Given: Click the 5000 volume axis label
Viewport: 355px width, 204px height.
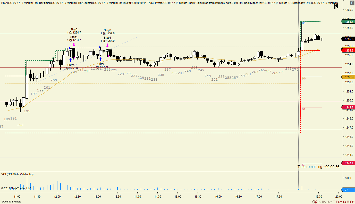Looking at the screenshot, I should point(348,178).
